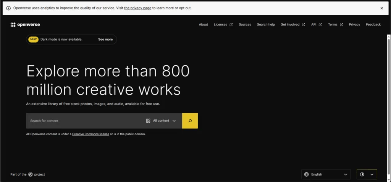Click the external-link icon beside Licenses
This screenshot has width=391, height=182.
coord(231,25)
